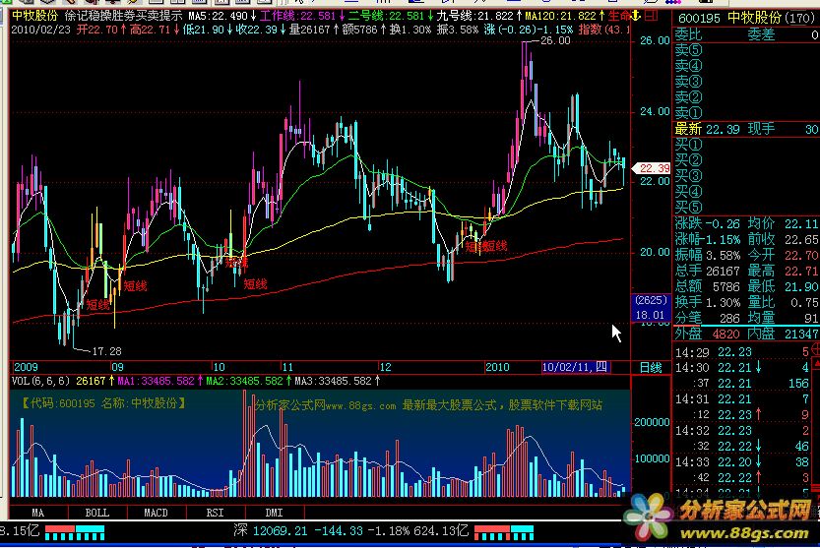Click the 18.01 blue price box on axis
820x548 pixels.
tap(649, 314)
